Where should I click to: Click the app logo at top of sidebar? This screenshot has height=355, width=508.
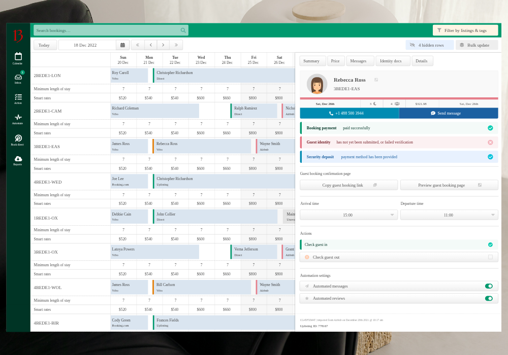pos(18,35)
